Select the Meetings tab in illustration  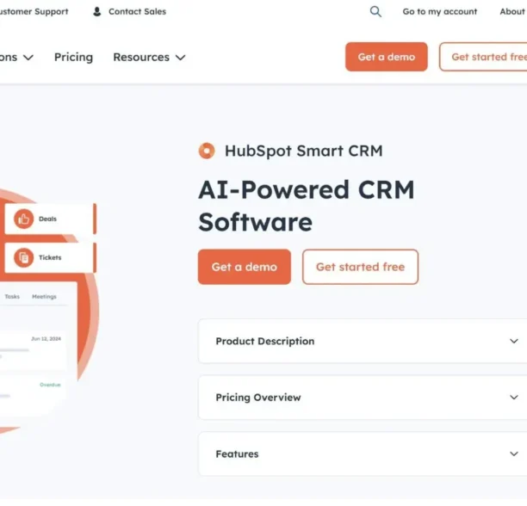tap(44, 297)
